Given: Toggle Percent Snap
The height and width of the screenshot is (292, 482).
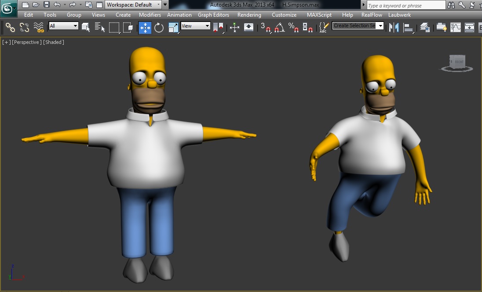Looking at the screenshot, I should pyautogui.click(x=294, y=28).
